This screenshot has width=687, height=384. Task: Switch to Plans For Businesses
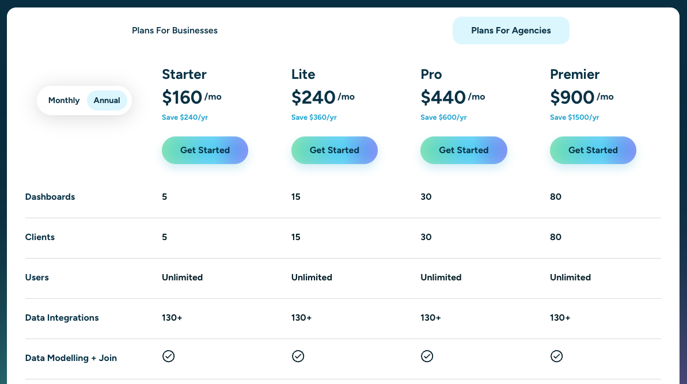coord(174,30)
